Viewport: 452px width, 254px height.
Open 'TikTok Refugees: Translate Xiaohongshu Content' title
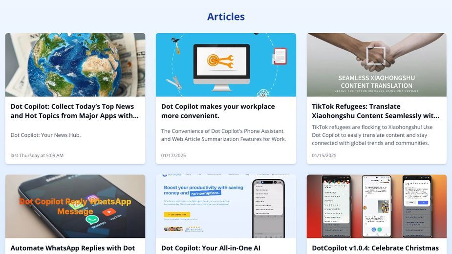pyautogui.click(x=376, y=111)
